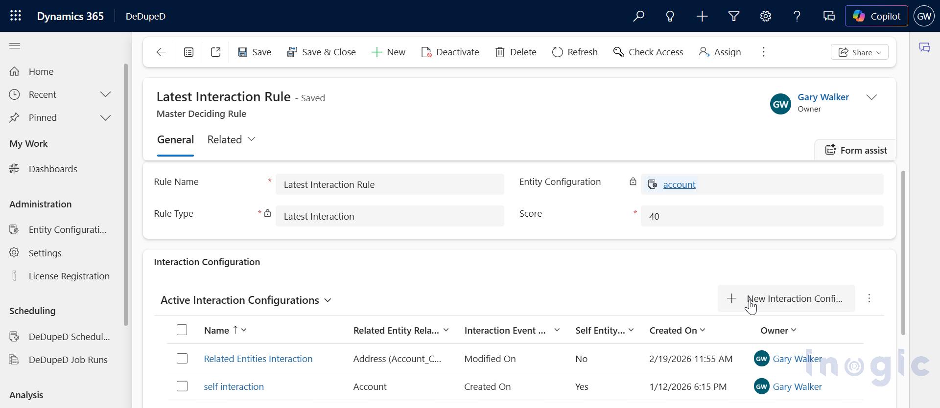
Task: Expand the header owner chevron
Action: [x=871, y=97]
